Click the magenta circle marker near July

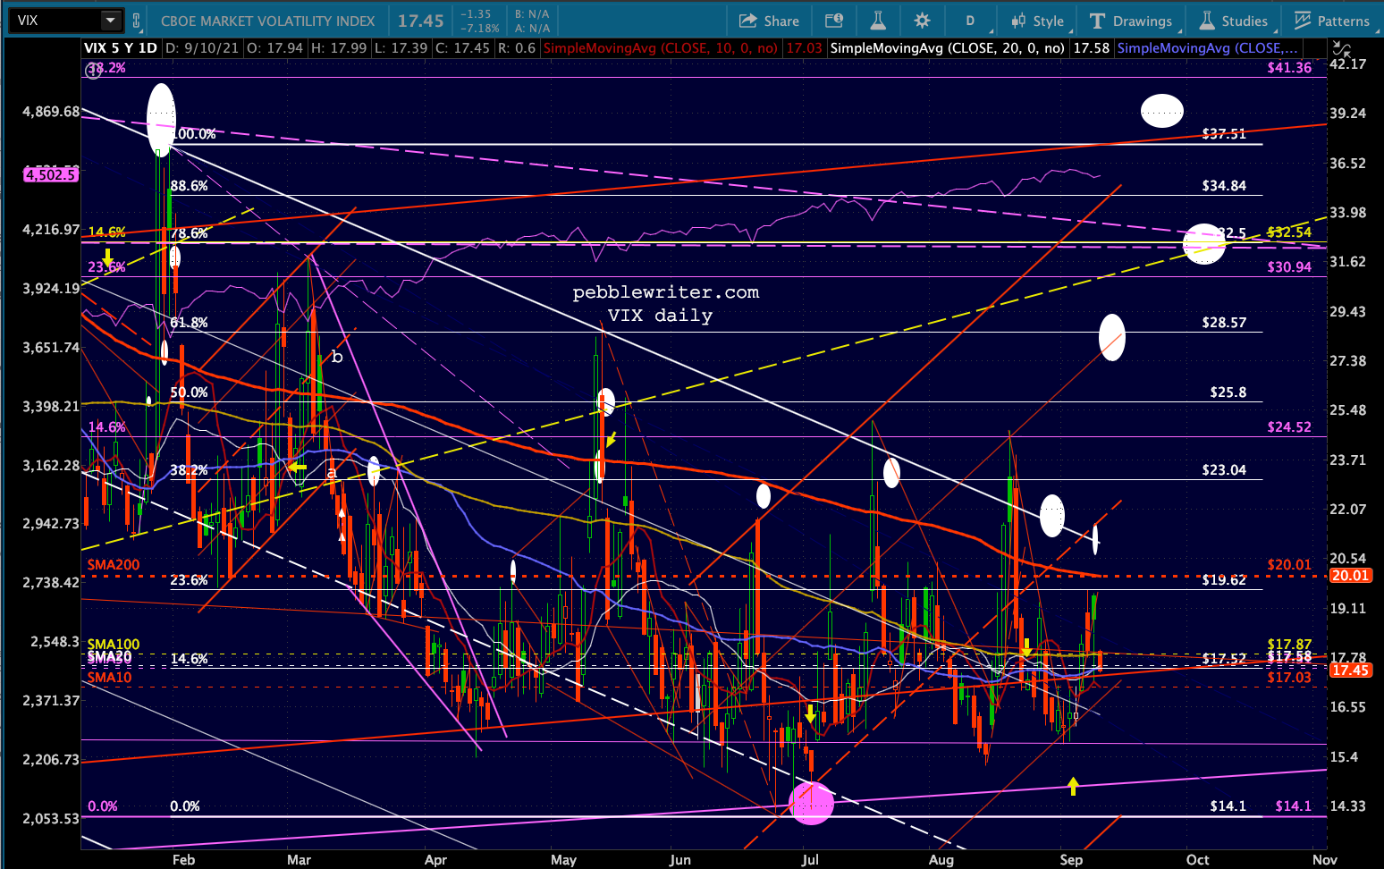[812, 802]
